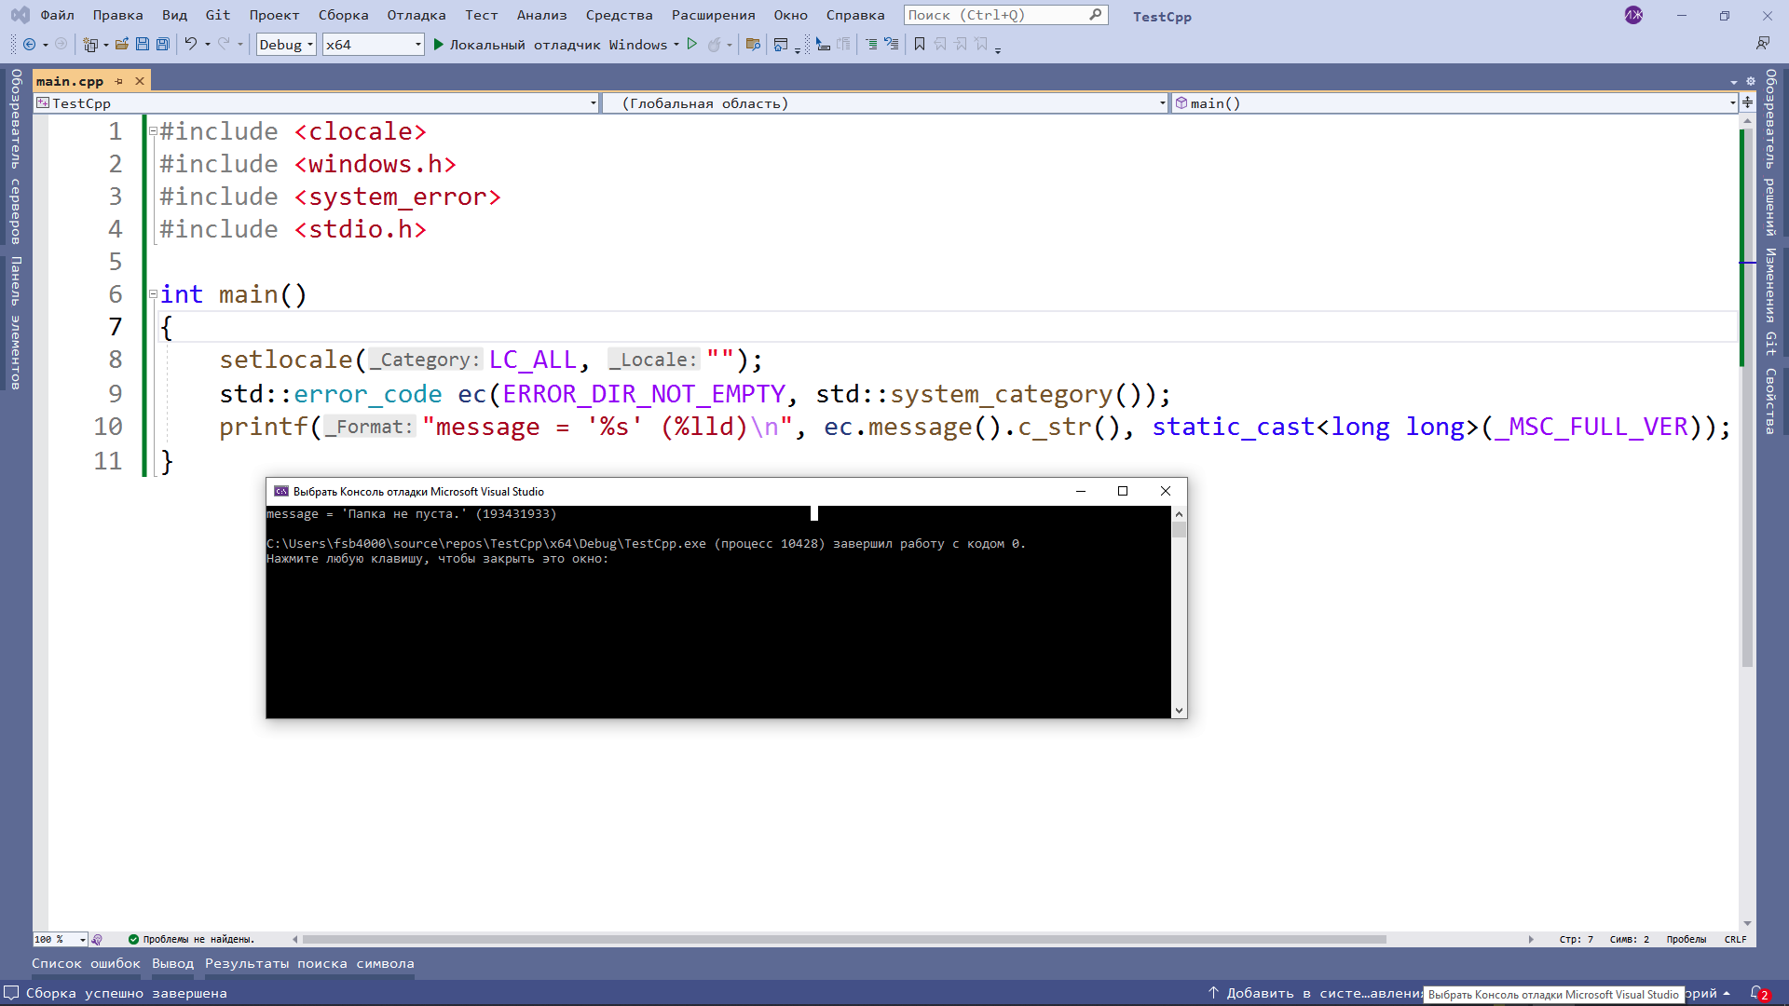Click the Redo icon

224,44
